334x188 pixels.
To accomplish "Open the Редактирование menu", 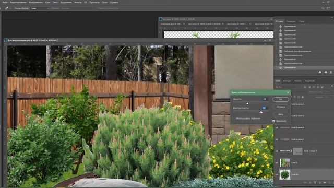I will pos(18,2).
